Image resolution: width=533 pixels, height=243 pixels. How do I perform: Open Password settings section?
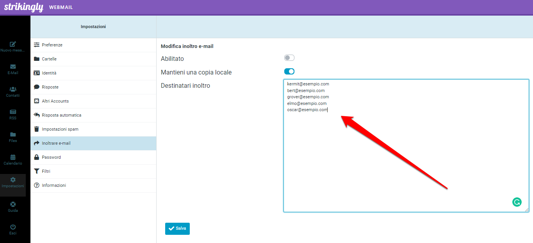93,157
